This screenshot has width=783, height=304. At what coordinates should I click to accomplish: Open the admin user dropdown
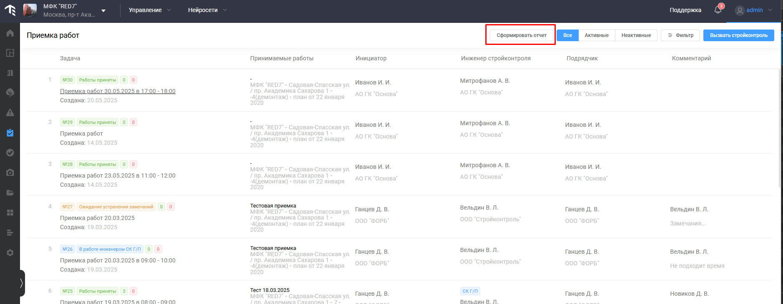(754, 10)
